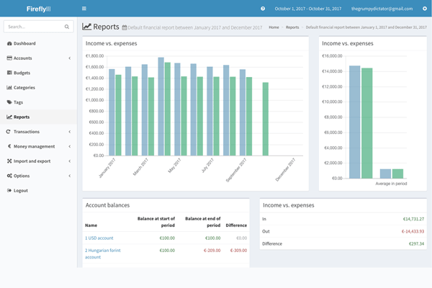Click the hamburger sidebar toggle icon
432x288 pixels.
click(x=84, y=9)
